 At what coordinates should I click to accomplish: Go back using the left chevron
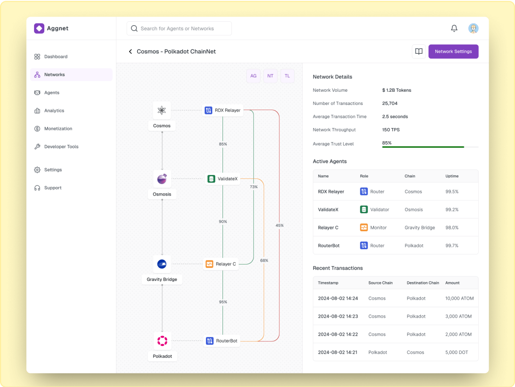point(130,52)
